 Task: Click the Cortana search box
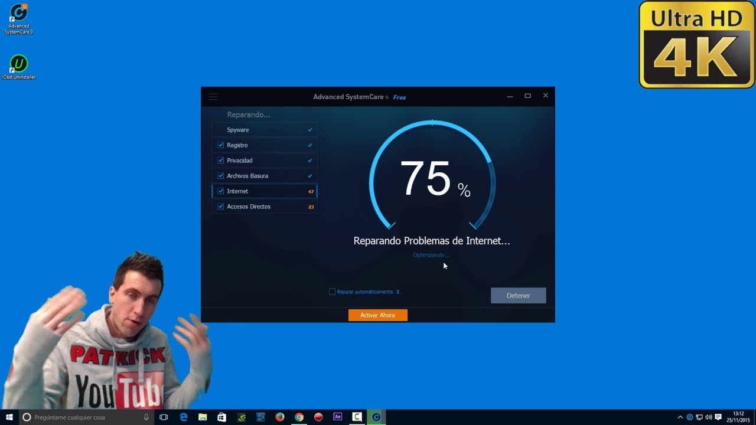tap(86, 417)
